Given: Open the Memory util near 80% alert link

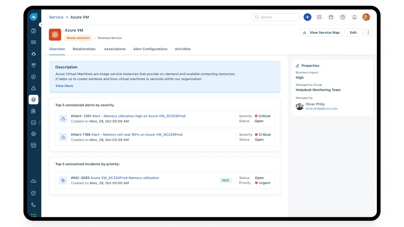Looking at the screenshot, I should 137,135.
